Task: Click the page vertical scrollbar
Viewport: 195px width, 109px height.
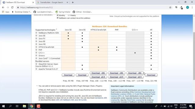Action: 194,56
